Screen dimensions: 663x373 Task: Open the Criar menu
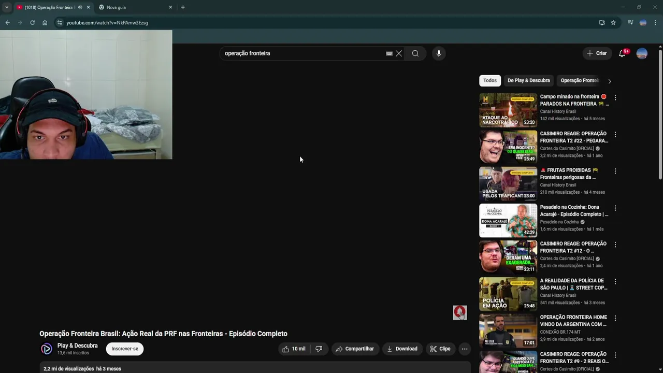pyautogui.click(x=597, y=53)
